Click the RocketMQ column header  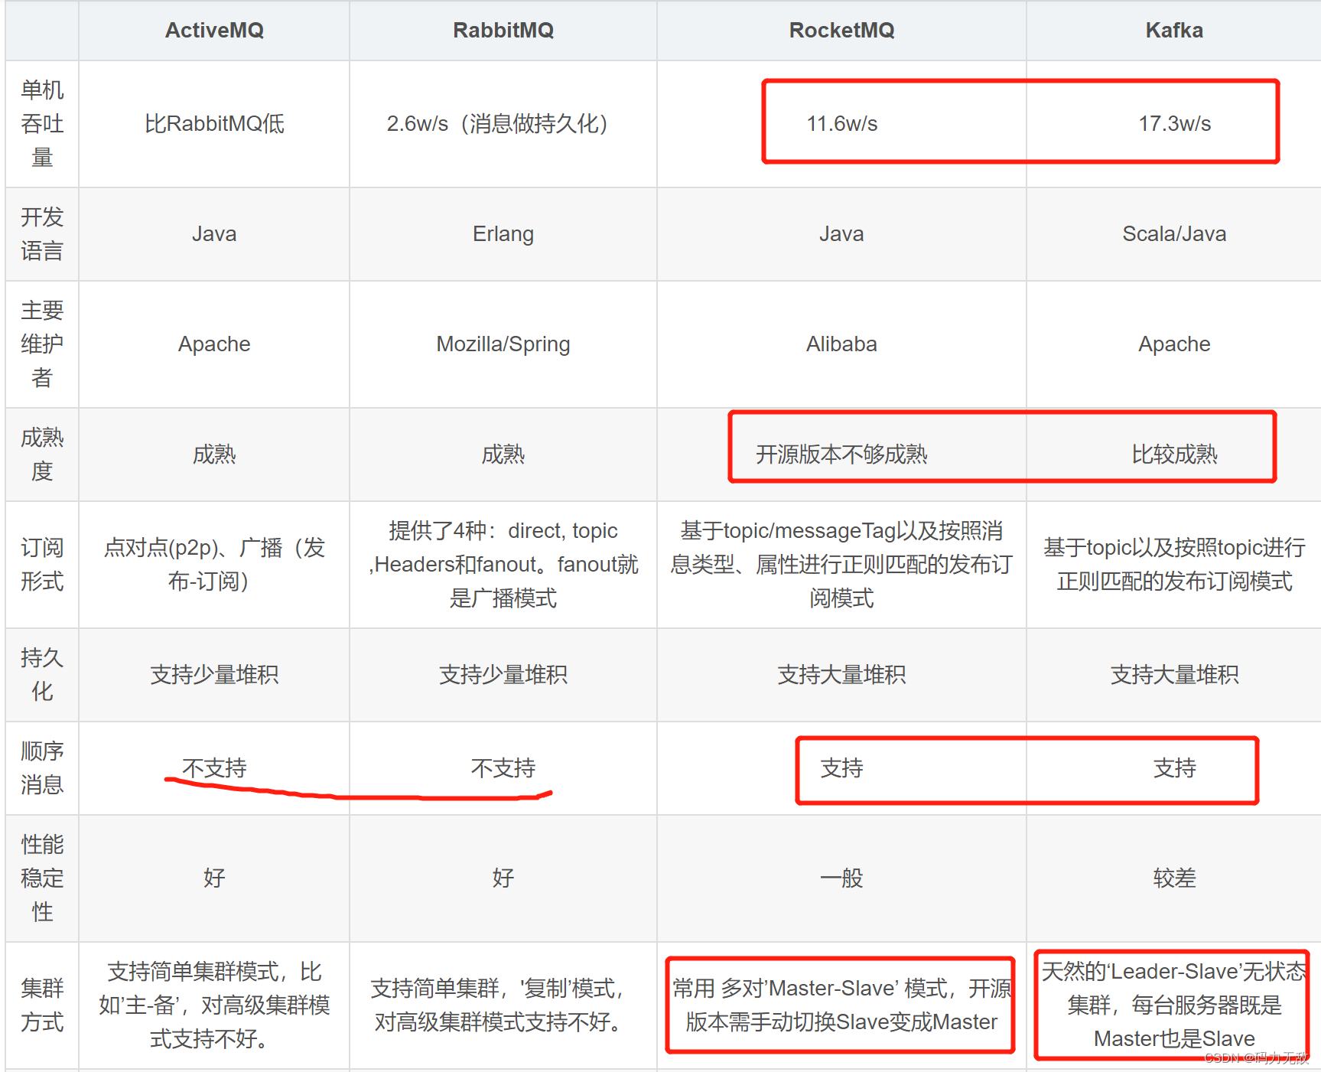point(841,31)
